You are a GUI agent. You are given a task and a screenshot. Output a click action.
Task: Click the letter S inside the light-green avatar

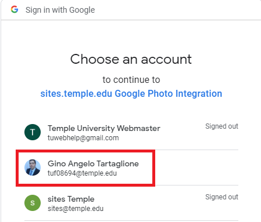coord(33,203)
